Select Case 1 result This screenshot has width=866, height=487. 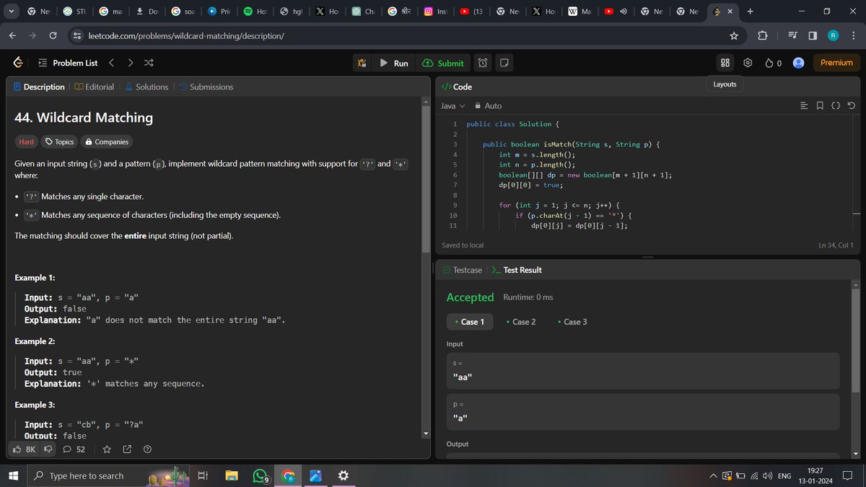470,322
